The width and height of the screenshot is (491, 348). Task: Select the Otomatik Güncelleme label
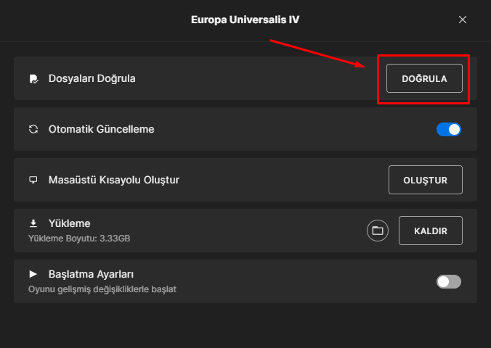pos(102,129)
